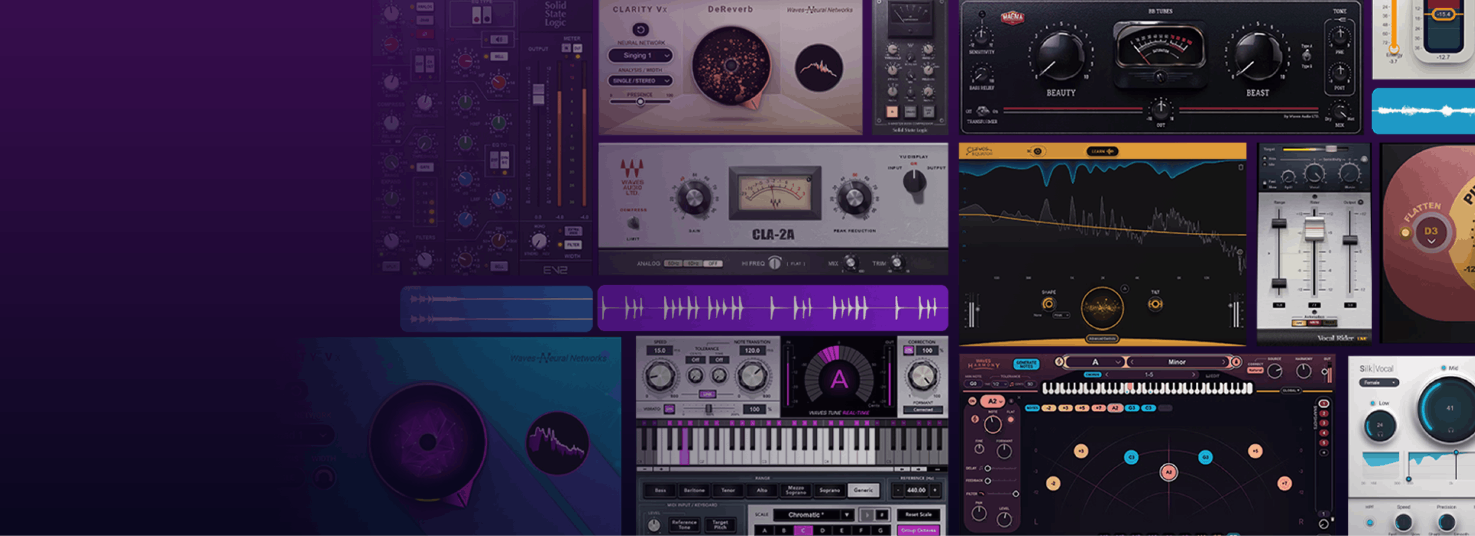Screen dimensions: 1475x536
Task: Select the Alto range tab
Action: tap(762, 491)
